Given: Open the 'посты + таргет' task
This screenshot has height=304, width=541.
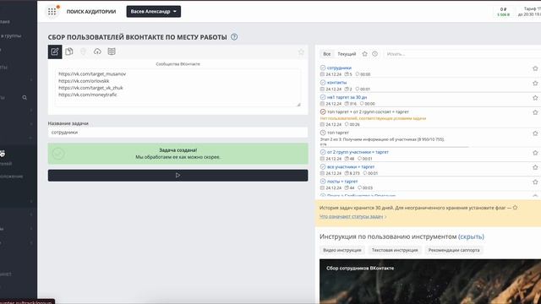Looking at the screenshot, I should coord(342,182).
